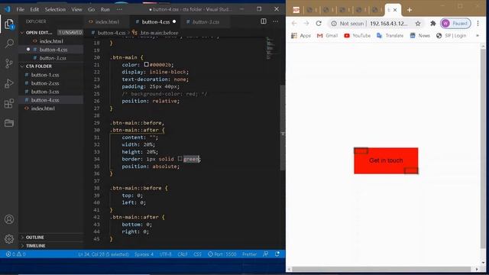Open a new Chrome tab
Screen dimensions: 489x275
tap(410, 10)
